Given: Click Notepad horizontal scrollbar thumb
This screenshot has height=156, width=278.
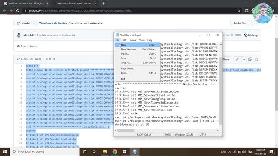Looking at the screenshot, I should 126,130.
